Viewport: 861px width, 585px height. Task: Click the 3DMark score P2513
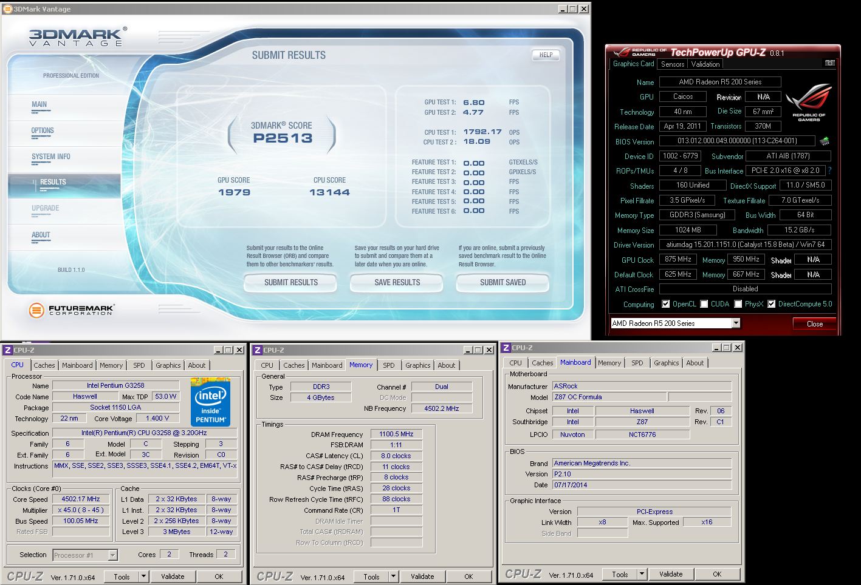pos(283,138)
